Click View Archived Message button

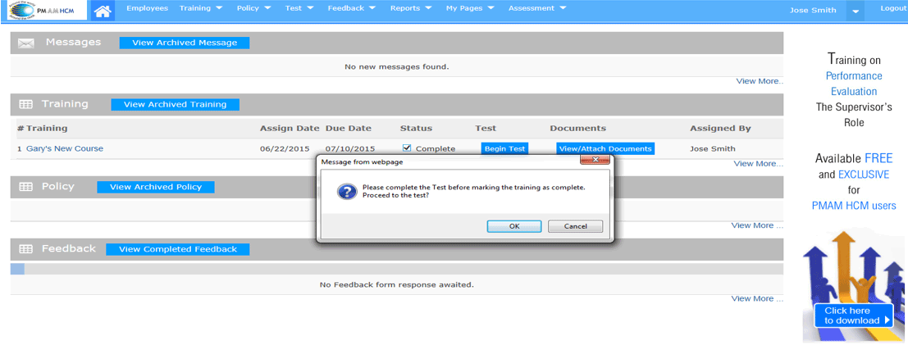tap(185, 43)
